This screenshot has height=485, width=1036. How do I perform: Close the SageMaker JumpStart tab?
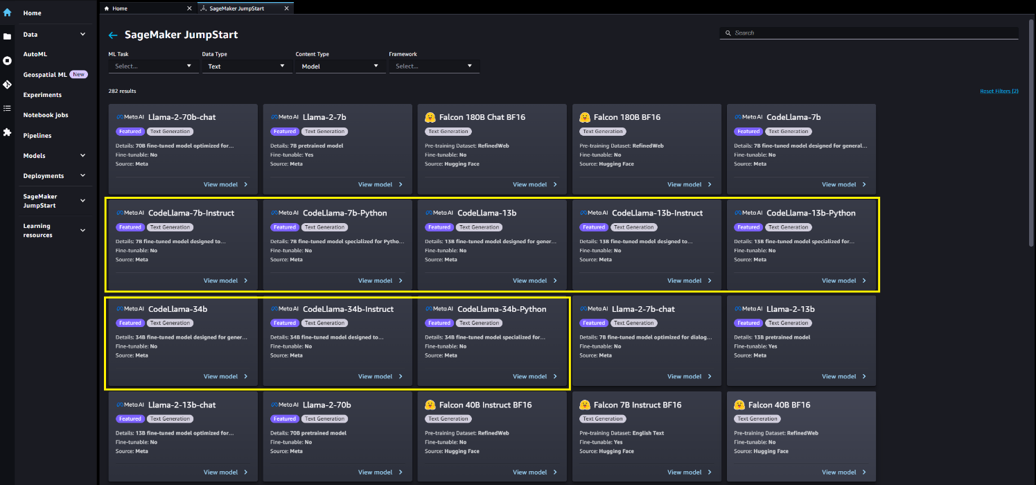[287, 8]
